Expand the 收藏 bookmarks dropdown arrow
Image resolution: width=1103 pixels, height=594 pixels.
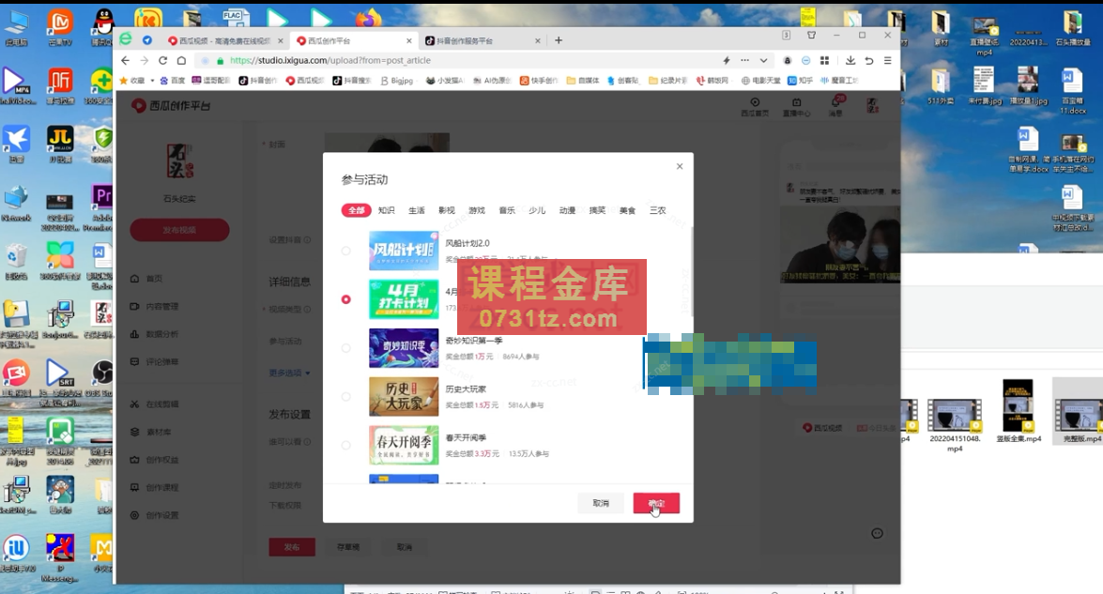click(152, 81)
